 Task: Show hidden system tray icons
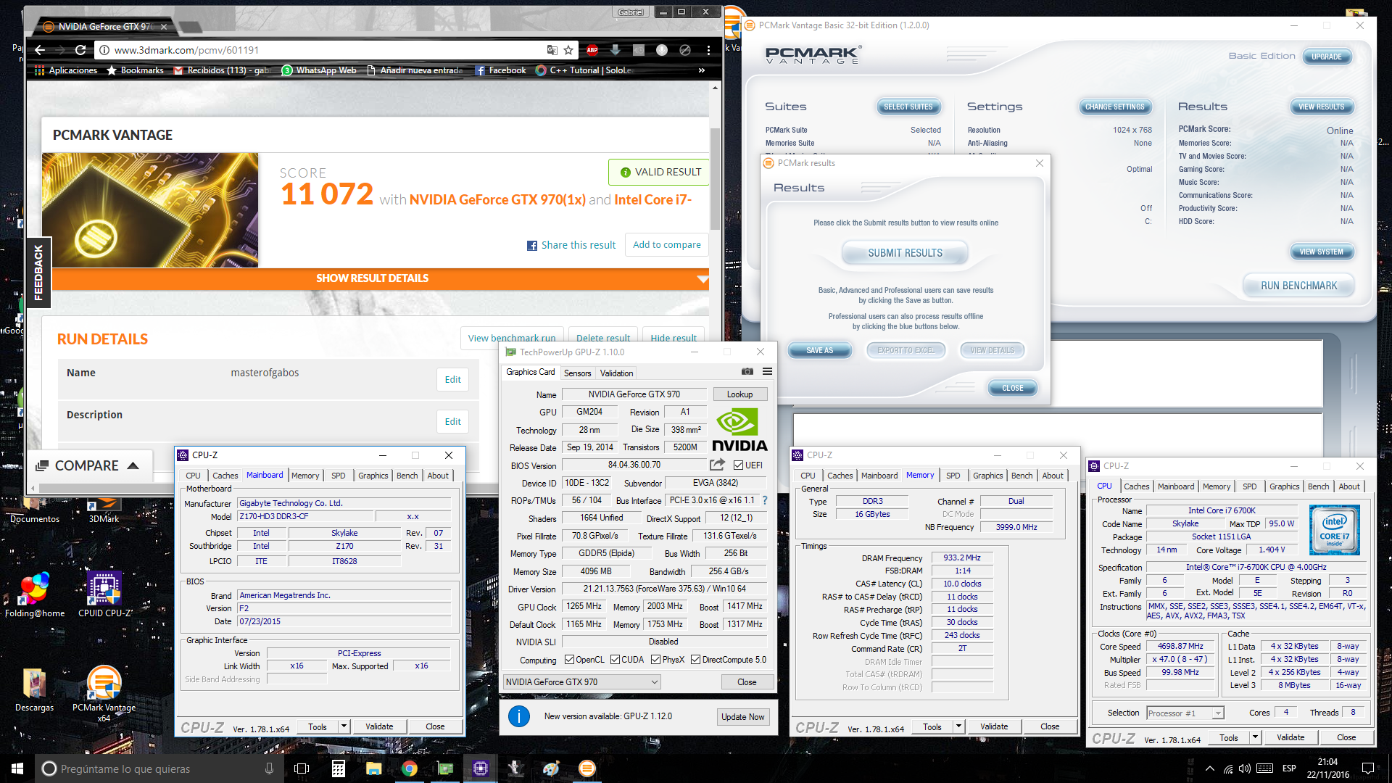[x=1209, y=768]
